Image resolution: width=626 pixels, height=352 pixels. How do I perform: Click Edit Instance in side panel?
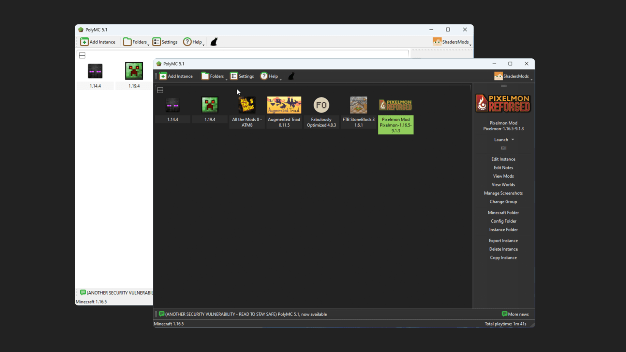point(503,159)
